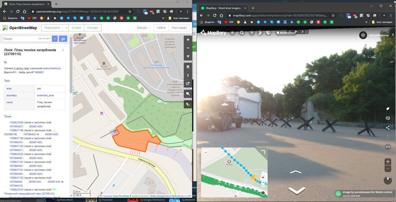Minimize the Mapillary minimap
Screen dimensions: 396x202
tap(206, 152)
